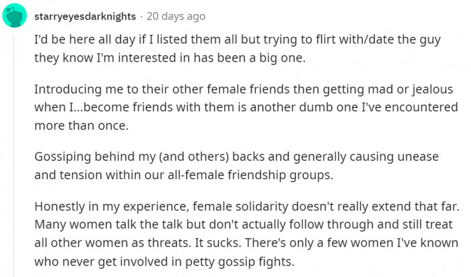Viewport: 471px width, 277px height.
Task: Click the line starting "I'd be here all day"
Action: tap(235, 40)
